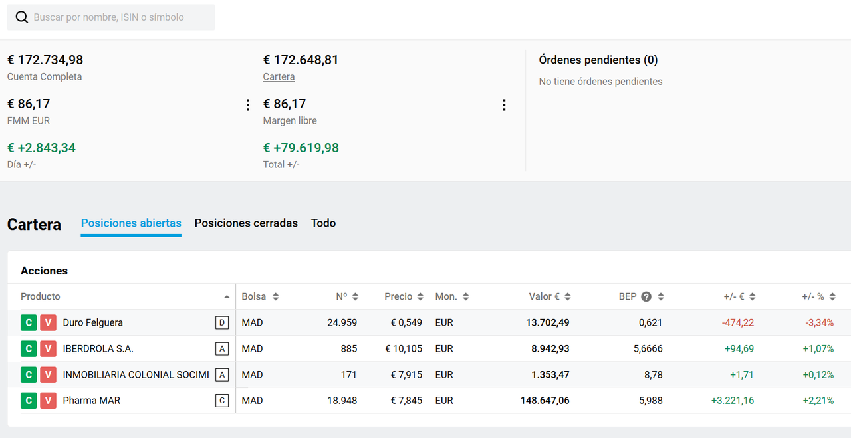This screenshot has width=851, height=438.
Task: Open the three-dot menu next to FMM EUR
Action: pos(248,105)
